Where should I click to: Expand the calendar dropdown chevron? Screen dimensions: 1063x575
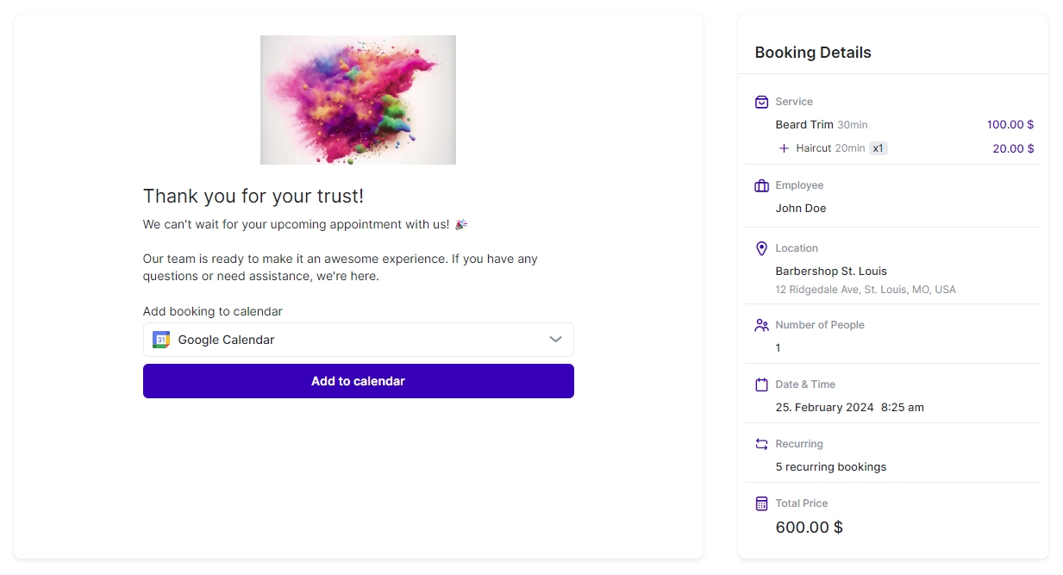556,340
